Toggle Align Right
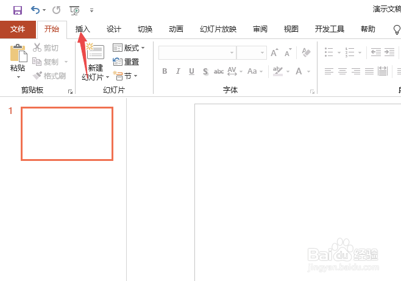401x281 pixels. pos(356,71)
